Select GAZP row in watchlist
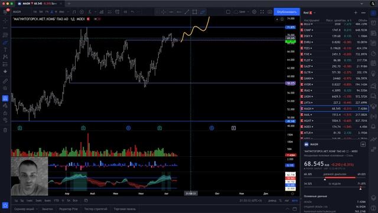 [x=334, y=66]
